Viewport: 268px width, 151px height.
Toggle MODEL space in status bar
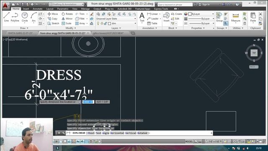tap(189, 141)
